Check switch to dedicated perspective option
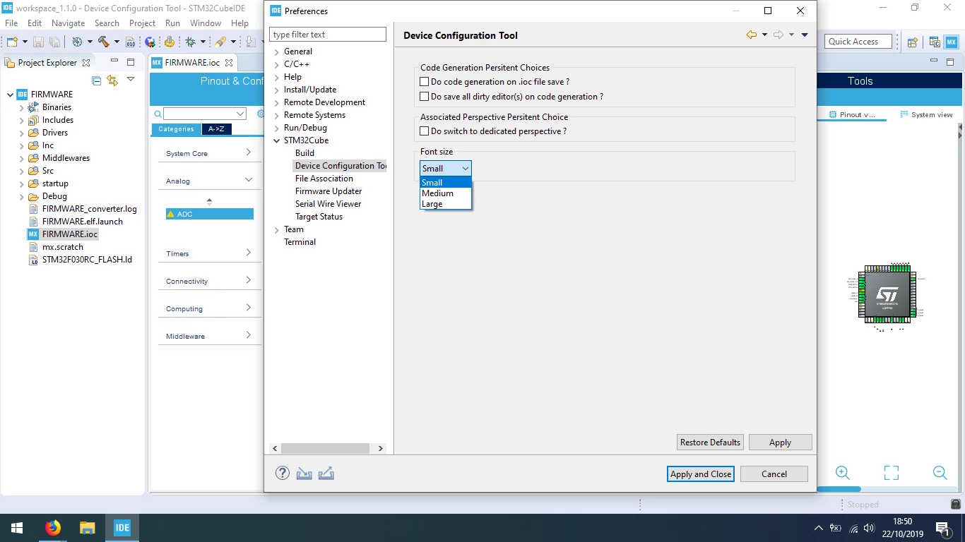965x542 pixels. click(425, 131)
